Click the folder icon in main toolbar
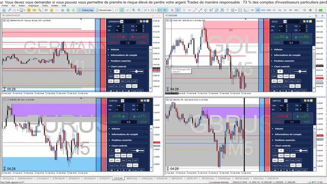327x184 pixels. point(34,10)
